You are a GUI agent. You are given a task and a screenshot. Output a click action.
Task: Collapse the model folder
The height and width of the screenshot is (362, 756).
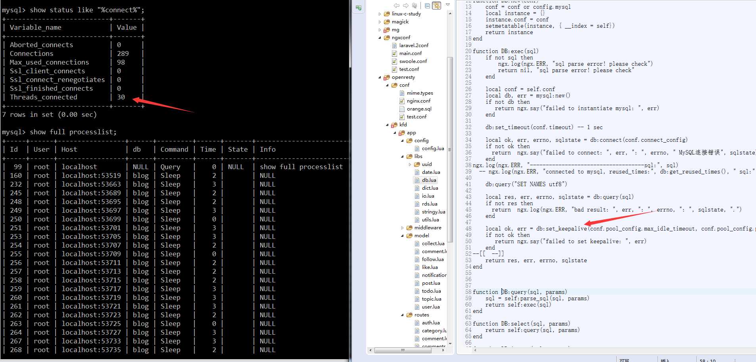click(x=402, y=236)
